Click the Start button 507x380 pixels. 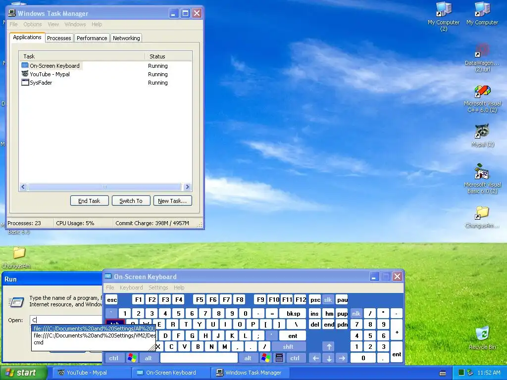[x=23, y=373]
